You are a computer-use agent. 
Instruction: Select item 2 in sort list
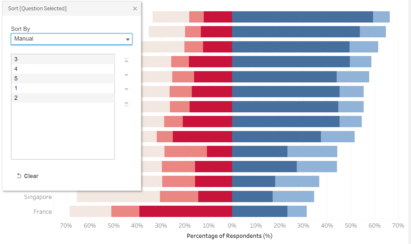(63, 98)
